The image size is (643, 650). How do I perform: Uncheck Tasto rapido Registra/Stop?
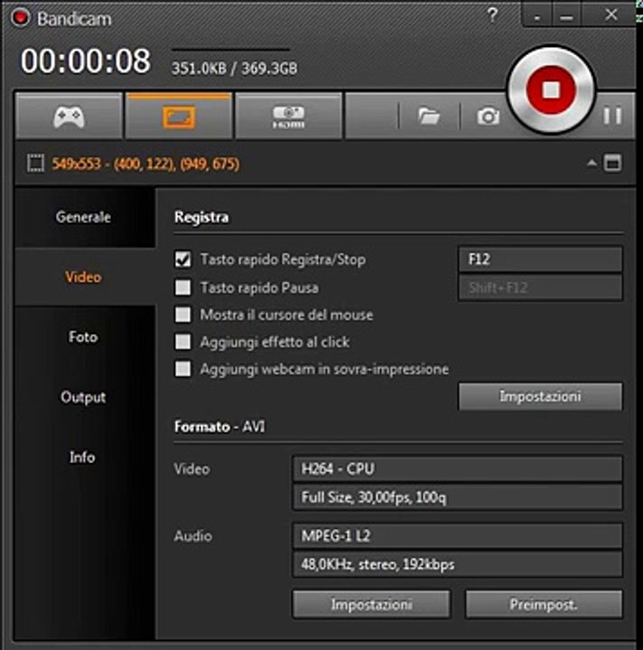click(x=182, y=259)
